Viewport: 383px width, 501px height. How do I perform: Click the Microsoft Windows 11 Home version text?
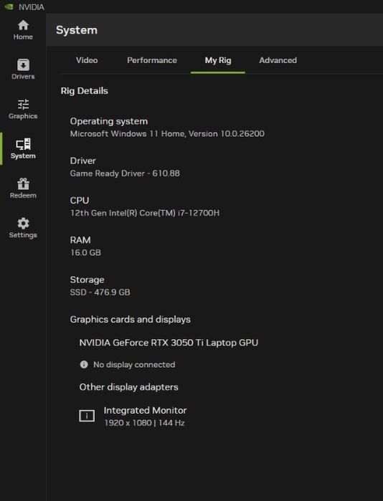click(x=167, y=133)
